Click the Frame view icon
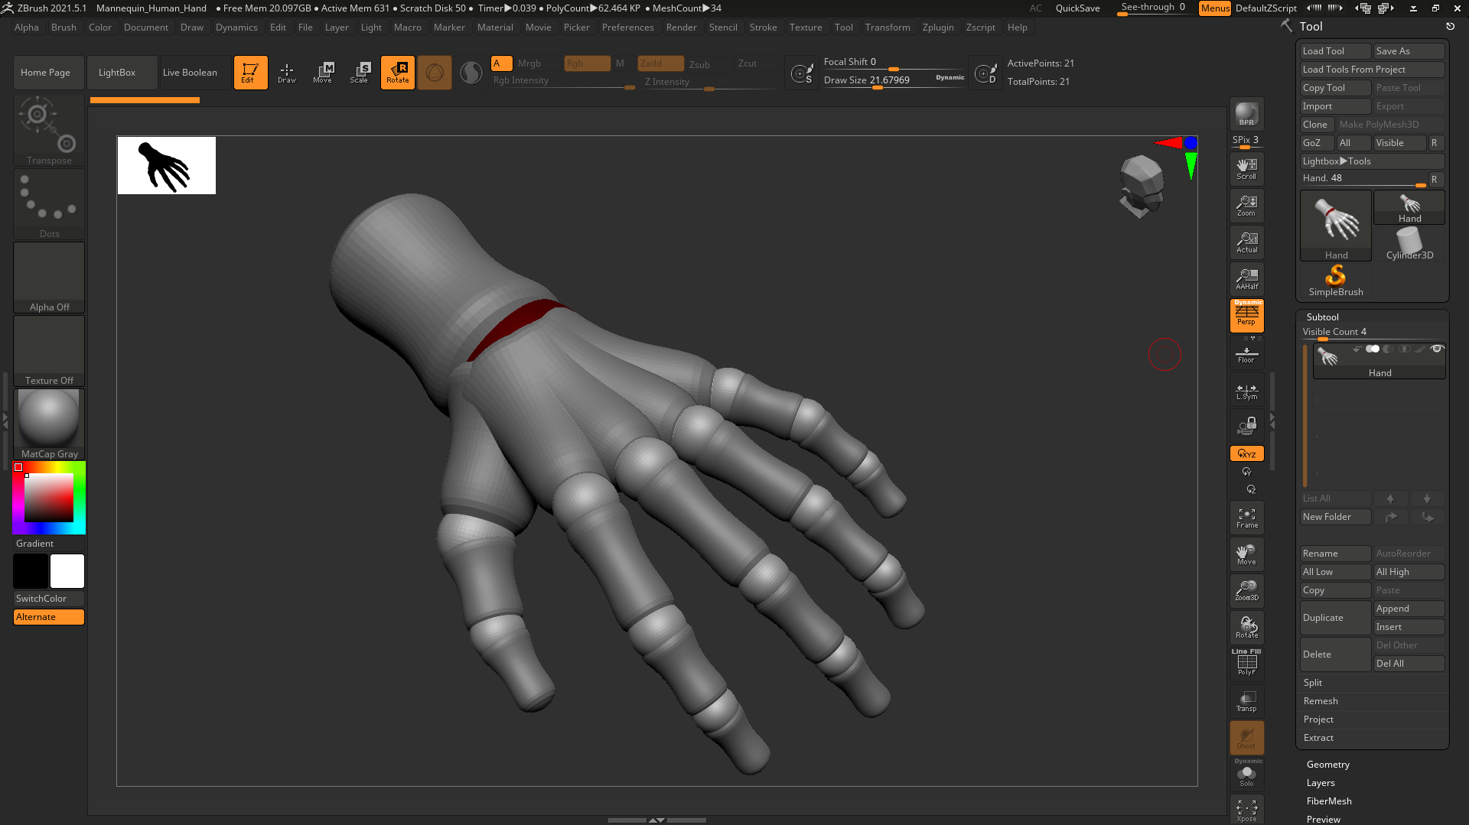 1246,518
